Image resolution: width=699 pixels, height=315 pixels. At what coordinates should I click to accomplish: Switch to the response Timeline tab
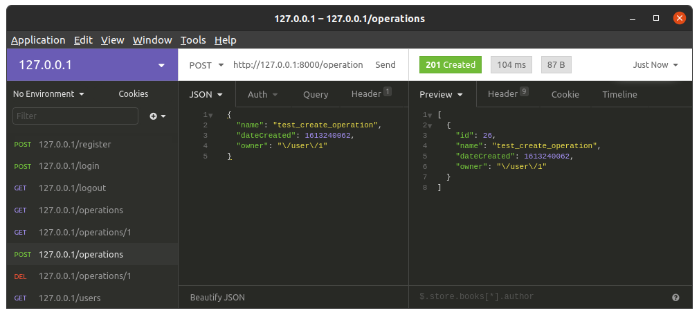pyautogui.click(x=619, y=95)
